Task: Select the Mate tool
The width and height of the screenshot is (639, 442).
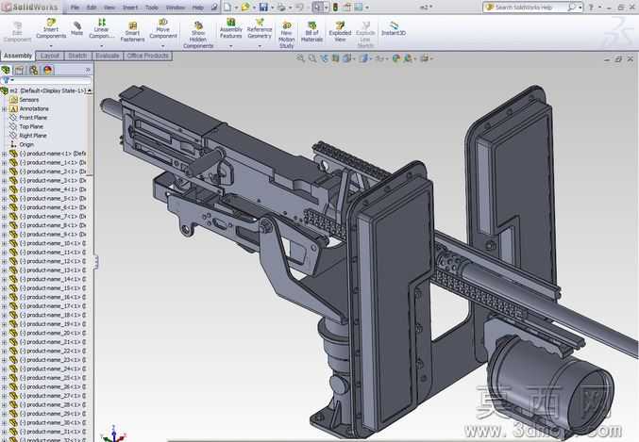Action: pos(76,29)
